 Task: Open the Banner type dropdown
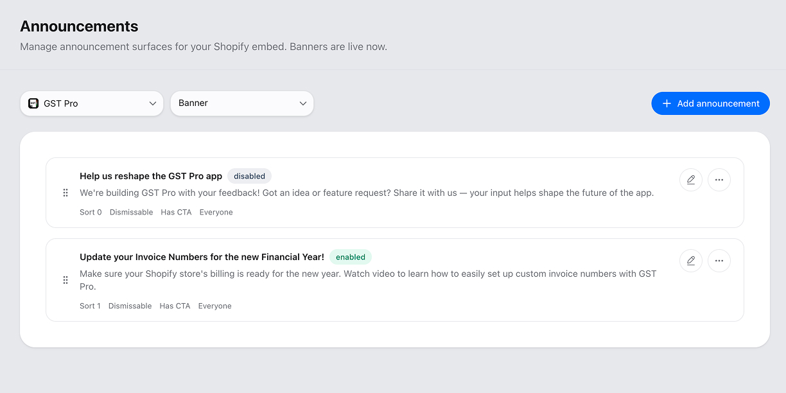pyautogui.click(x=241, y=103)
